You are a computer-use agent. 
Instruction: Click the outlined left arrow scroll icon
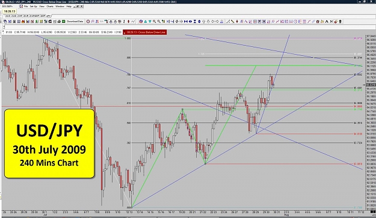[x=213, y=22]
